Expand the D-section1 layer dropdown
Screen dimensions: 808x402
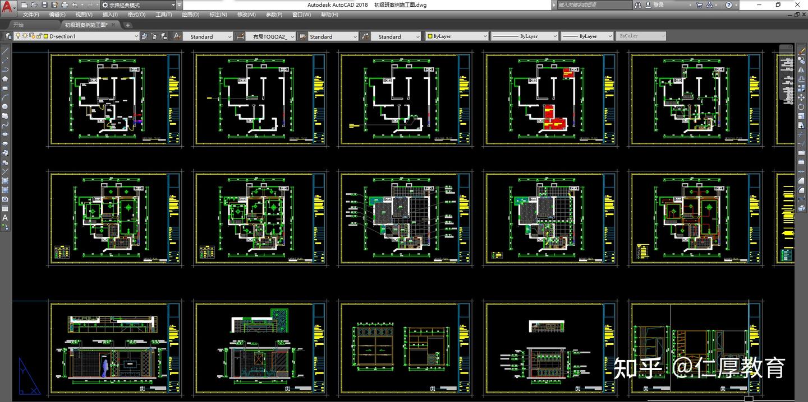(x=136, y=36)
